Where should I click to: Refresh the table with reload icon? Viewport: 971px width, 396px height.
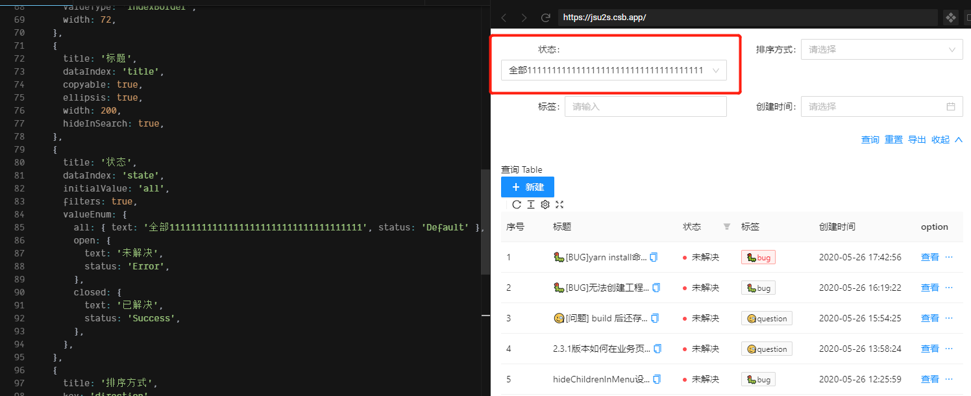(517, 204)
